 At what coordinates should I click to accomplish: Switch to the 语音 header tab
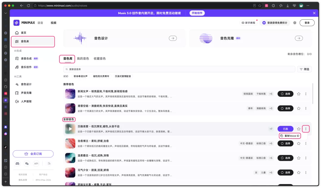[40, 23]
